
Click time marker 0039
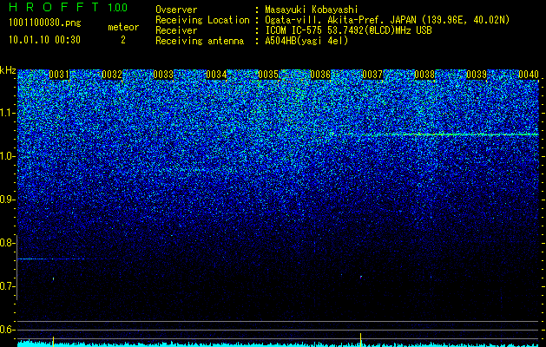pyautogui.click(x=477, y=75)
